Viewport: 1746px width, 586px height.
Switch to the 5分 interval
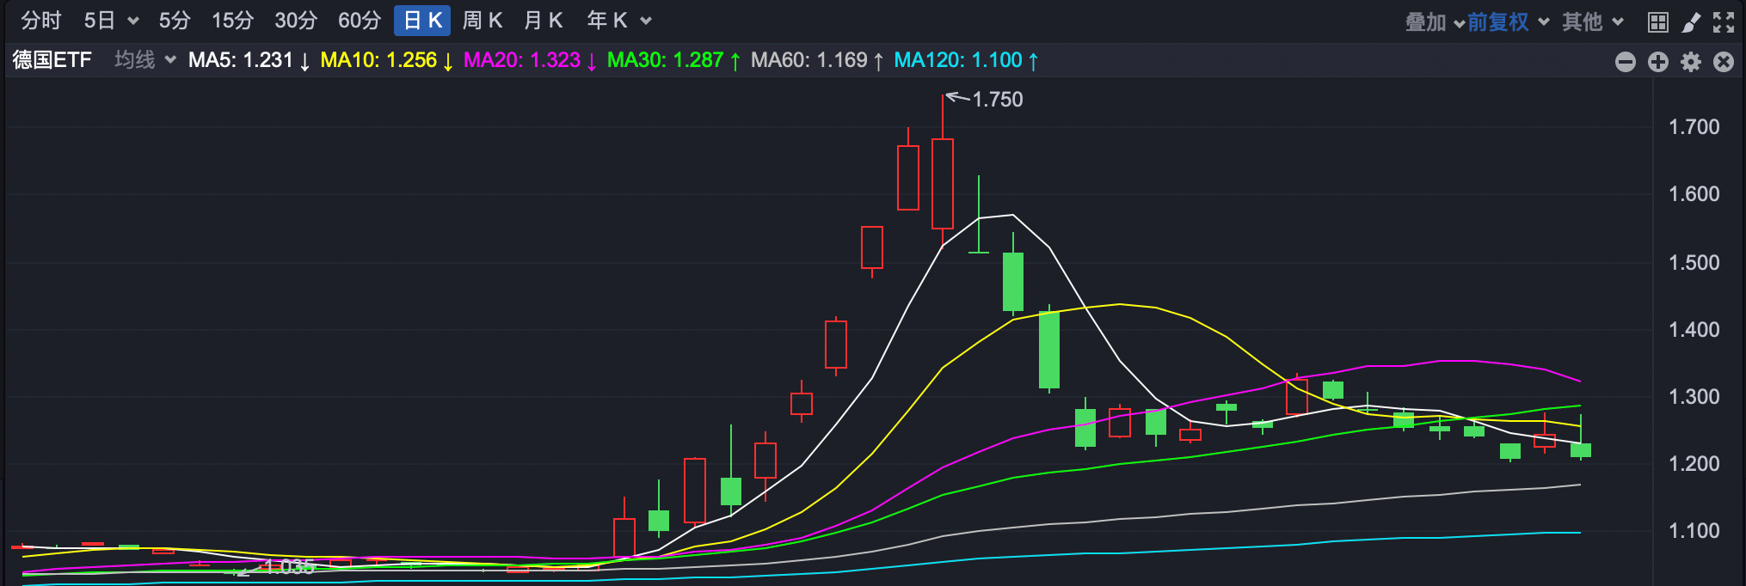[175, 21]
